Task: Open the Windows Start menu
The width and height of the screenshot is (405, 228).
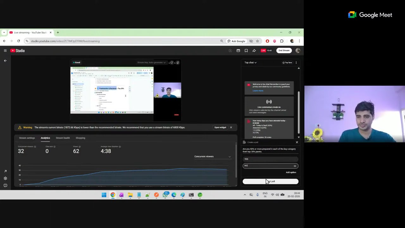Action: tap(104, 195)
